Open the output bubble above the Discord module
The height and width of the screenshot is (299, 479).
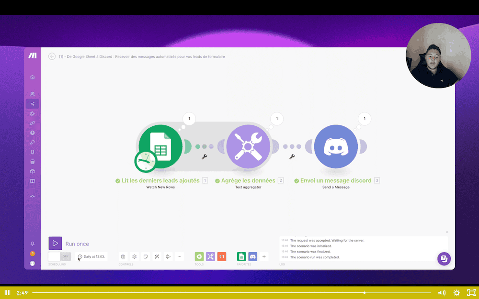point(365,119)
